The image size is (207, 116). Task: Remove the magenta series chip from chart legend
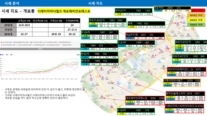[71, 42]
